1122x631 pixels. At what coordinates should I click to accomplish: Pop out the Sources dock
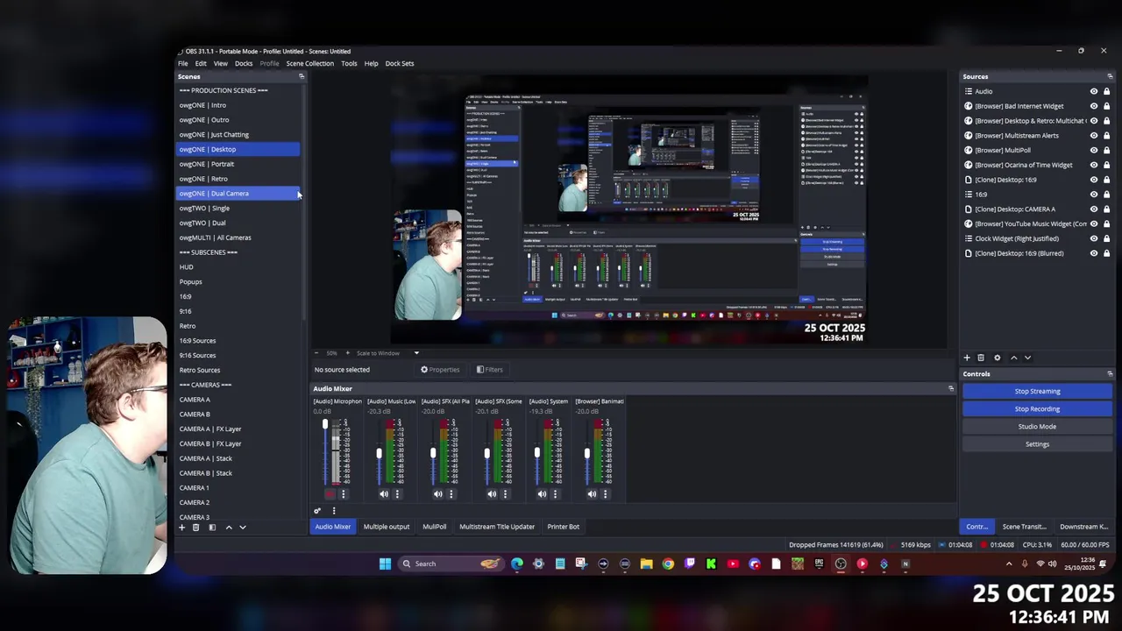pos(1110,76)
